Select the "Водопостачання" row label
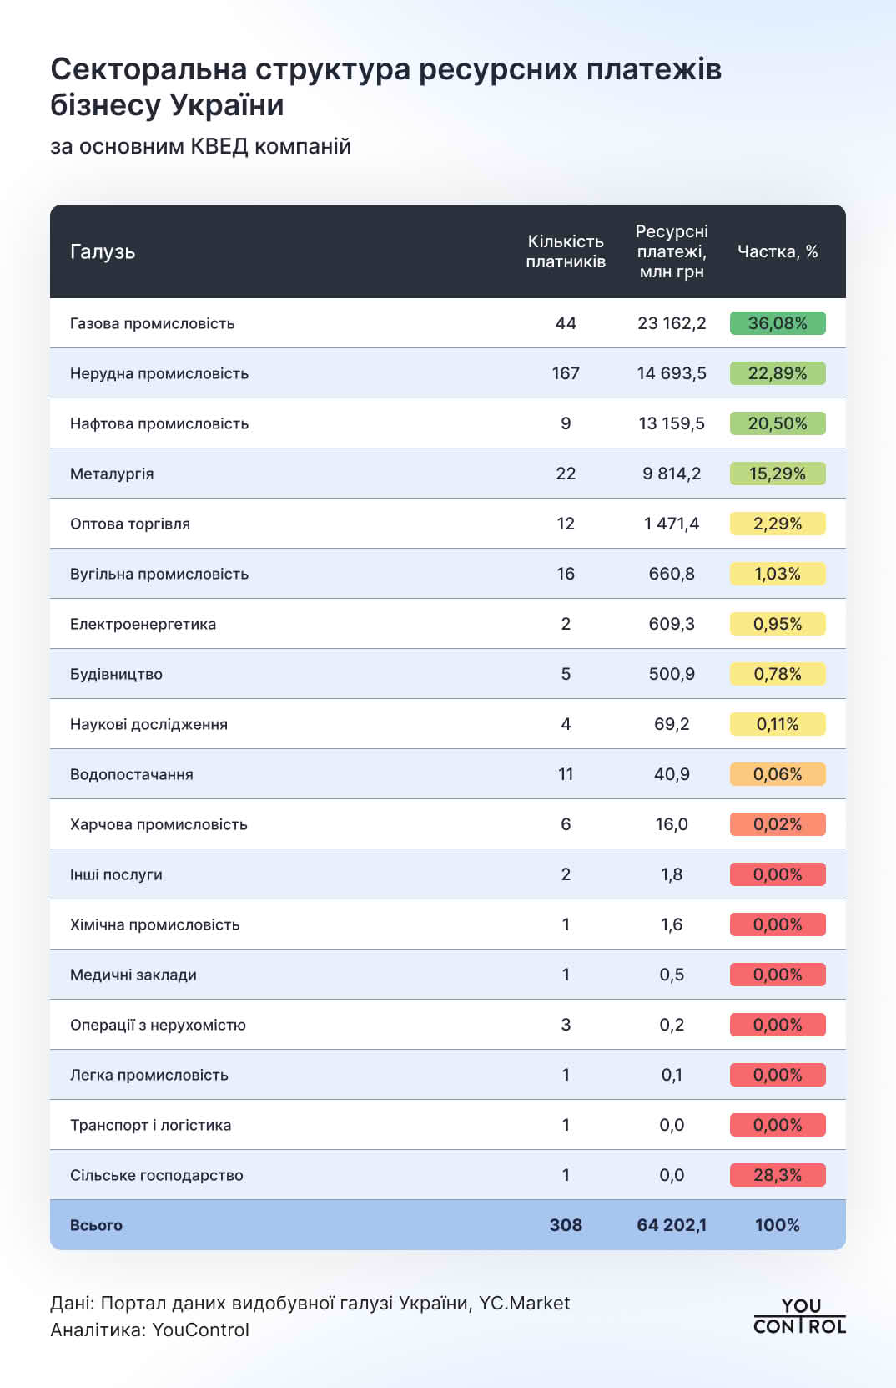 132,774
